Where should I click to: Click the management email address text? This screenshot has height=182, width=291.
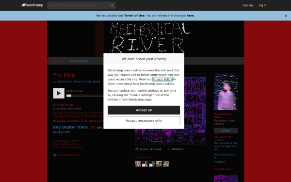tap(226, 146)
